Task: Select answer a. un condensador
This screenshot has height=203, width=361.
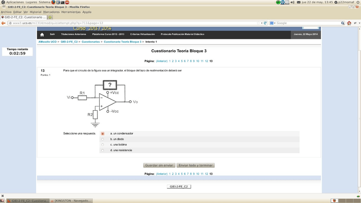Action: [x=103, y=134]
